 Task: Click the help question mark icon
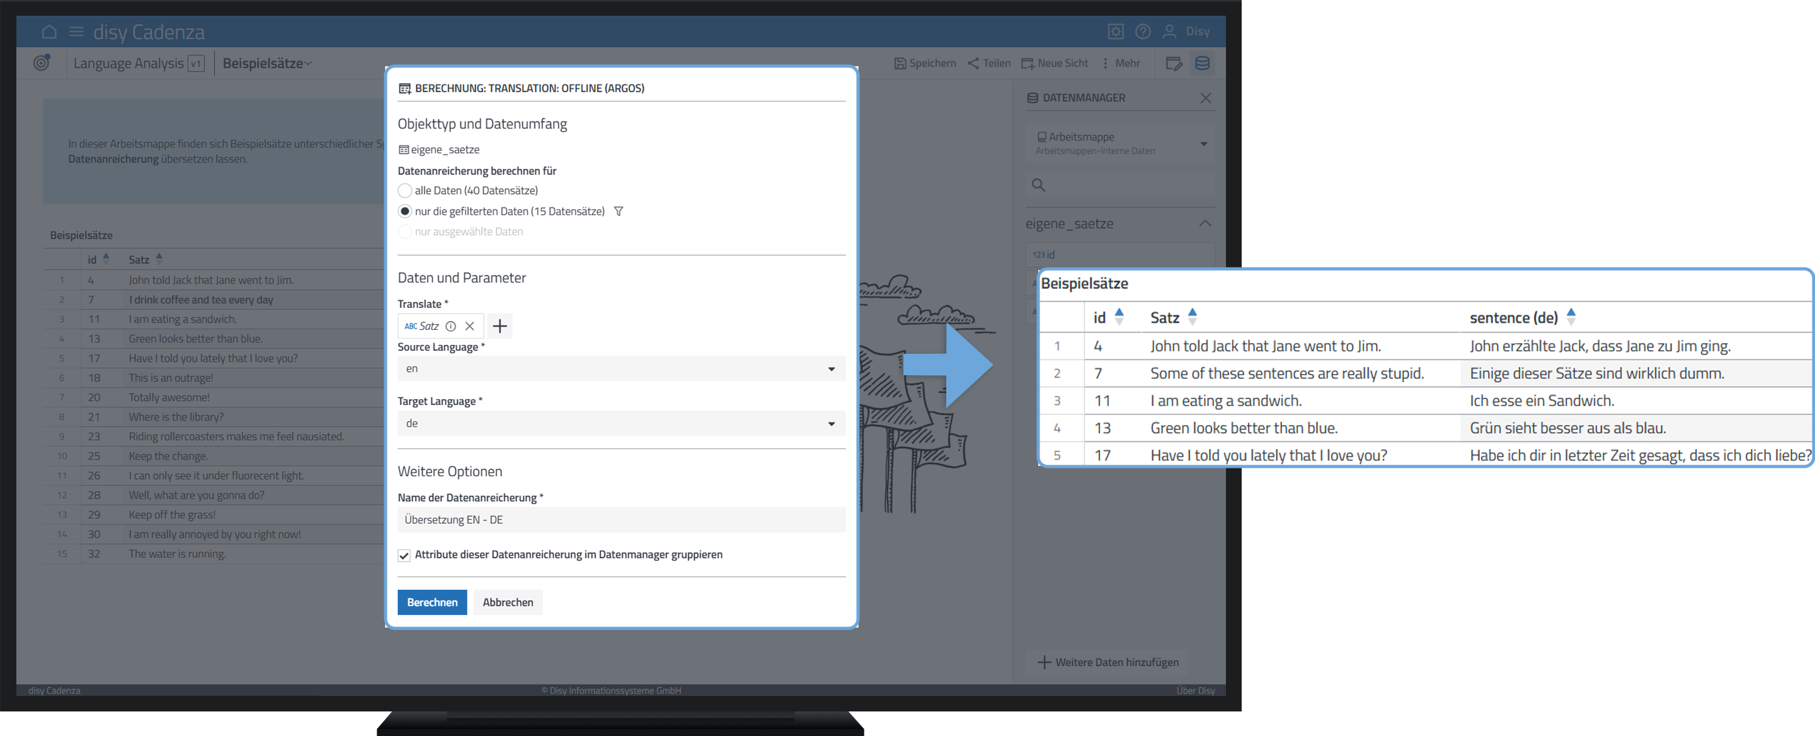pos(1142,31)
